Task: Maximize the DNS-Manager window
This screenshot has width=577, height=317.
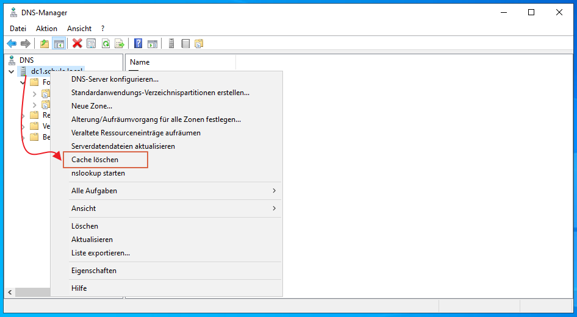Action: coord(531,13)
